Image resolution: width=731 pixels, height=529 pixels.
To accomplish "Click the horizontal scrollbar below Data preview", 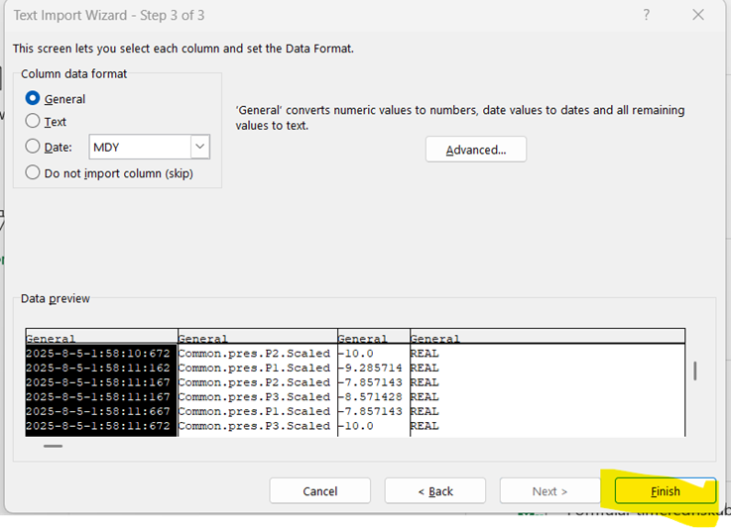I will (x=53, y=446).
